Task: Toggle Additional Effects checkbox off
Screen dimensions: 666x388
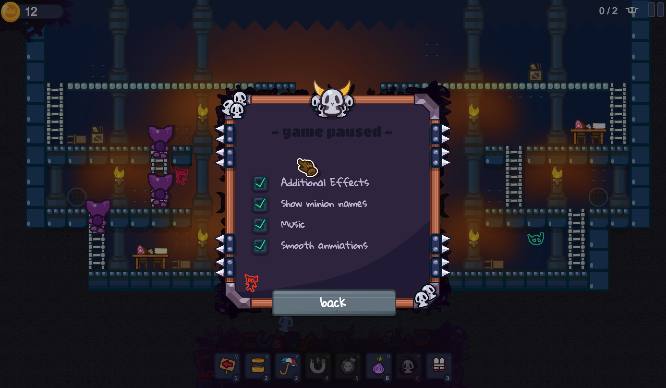Action: point(260,182)
